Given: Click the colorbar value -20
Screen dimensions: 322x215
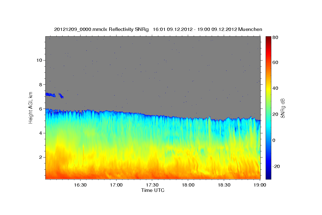Looking at the screenshot, I should click(276, 166).
